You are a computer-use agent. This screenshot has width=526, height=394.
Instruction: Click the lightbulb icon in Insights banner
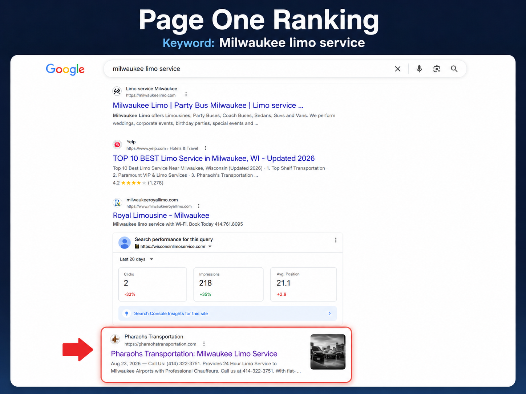127,313
